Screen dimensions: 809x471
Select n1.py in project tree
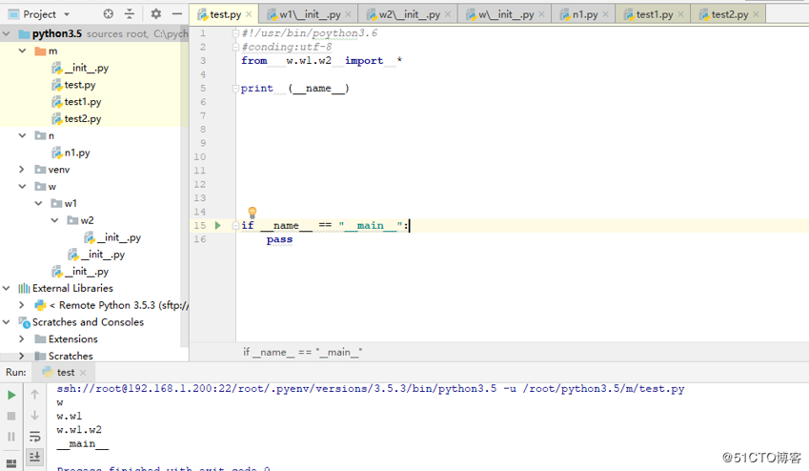pos(71,153)
